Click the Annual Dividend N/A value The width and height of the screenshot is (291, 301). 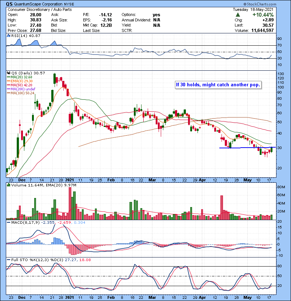click(156, 20)
